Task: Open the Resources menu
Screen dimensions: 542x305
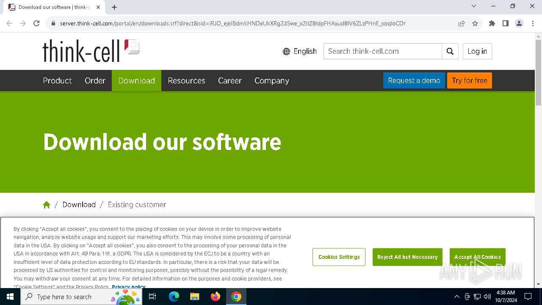Action: click(x=186, y=80)
